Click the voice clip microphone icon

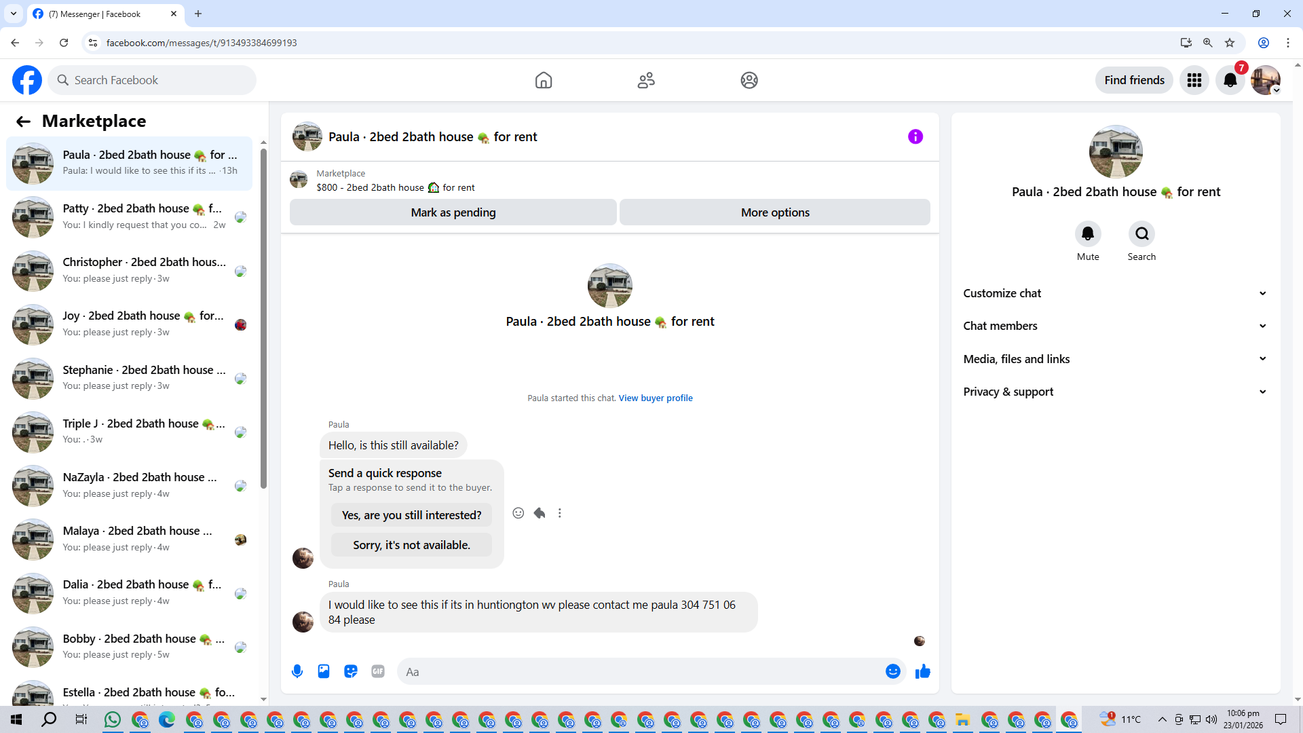(297, 671)
